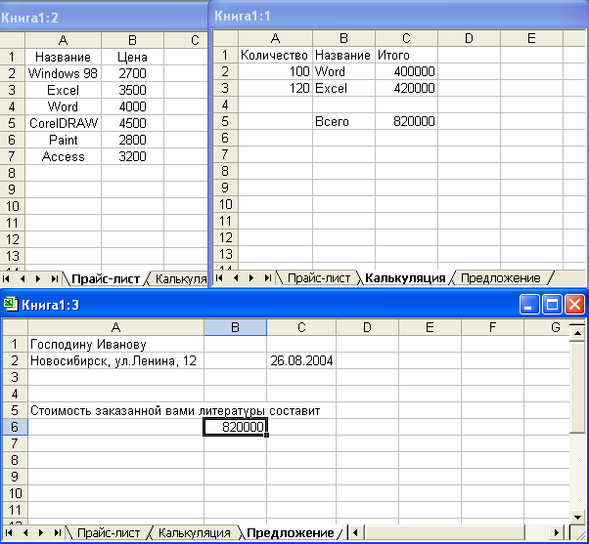The height and width of the screenshot is (544, 589).
Task: Activate the Книга1:2 window title bar
Action: coord(104,18)
